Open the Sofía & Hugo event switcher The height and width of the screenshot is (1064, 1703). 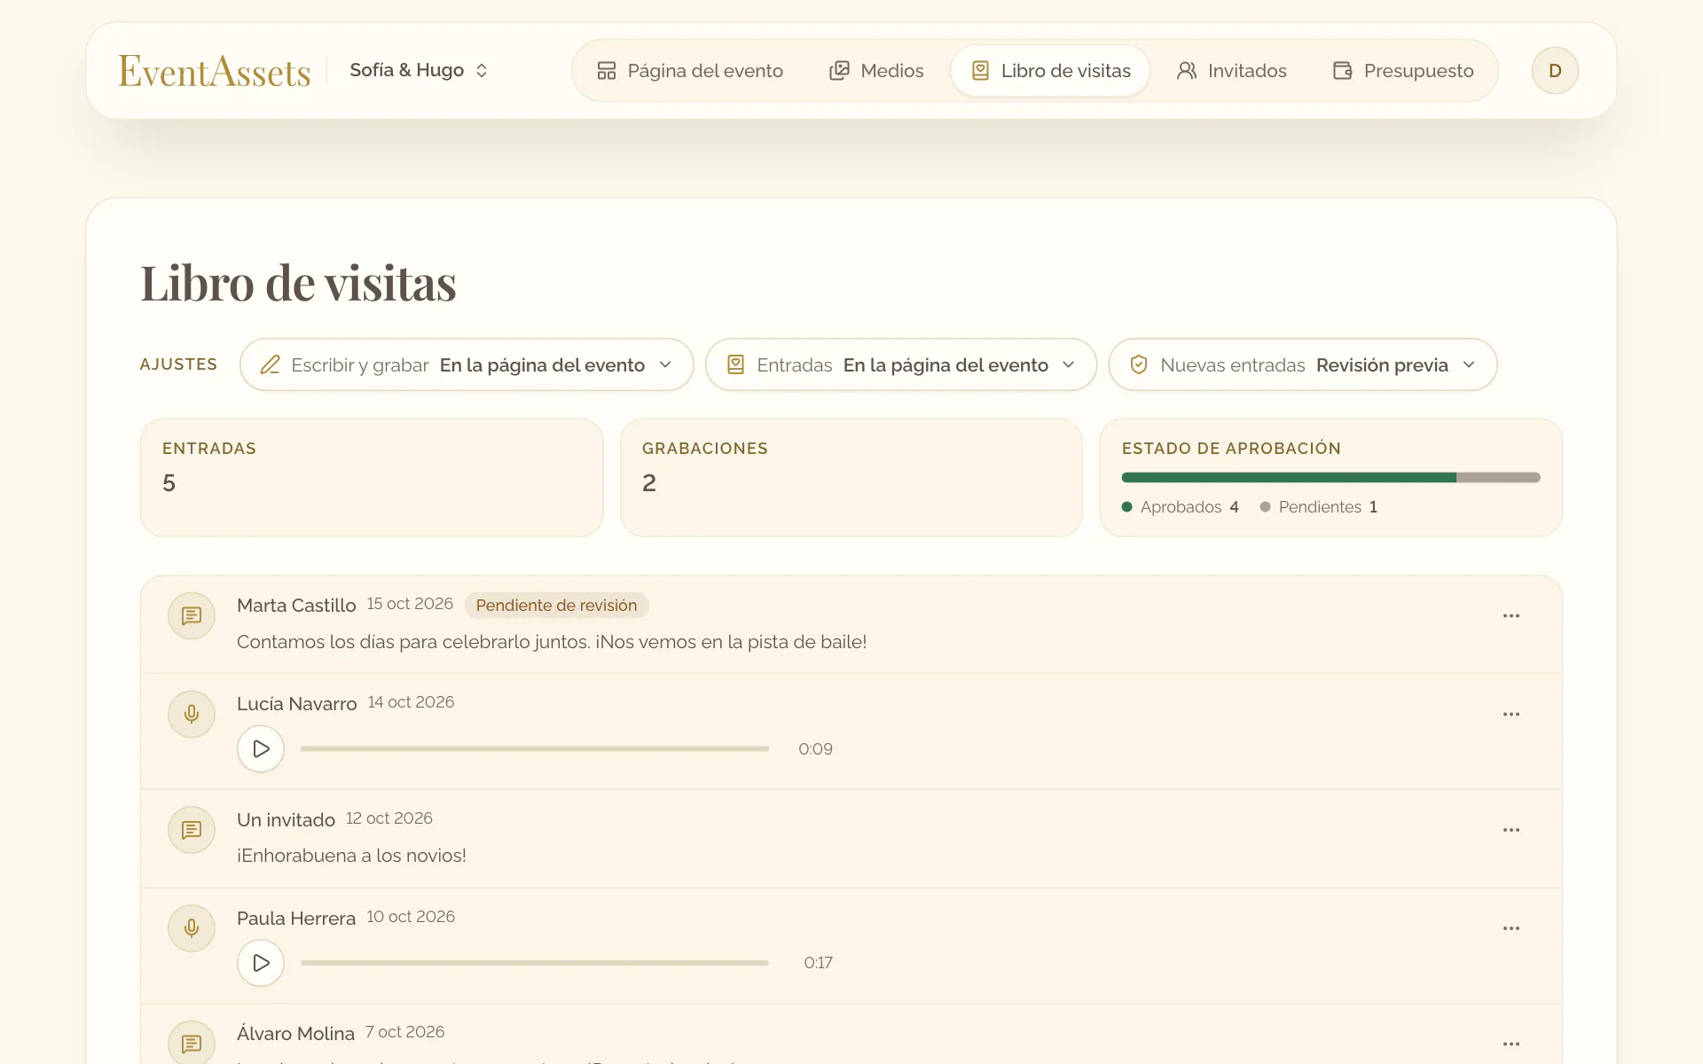(419, 70)
